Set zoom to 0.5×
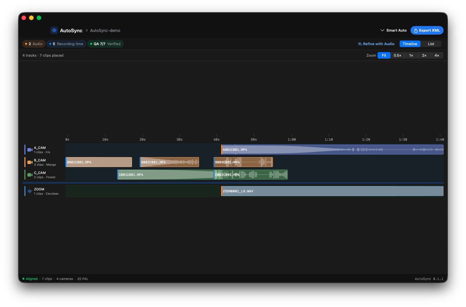Viewport: 466px width, 307px height. pos(397,55)
